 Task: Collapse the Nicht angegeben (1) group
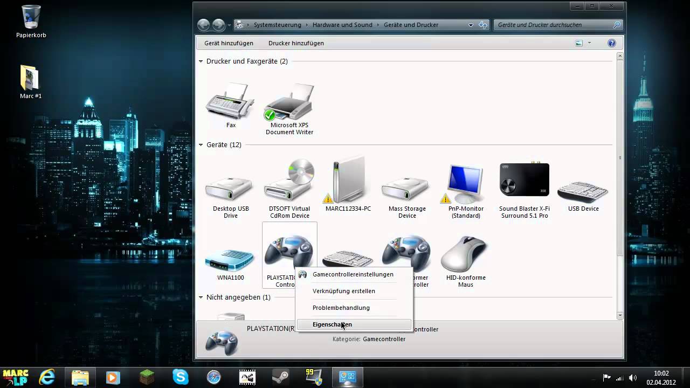201,297
